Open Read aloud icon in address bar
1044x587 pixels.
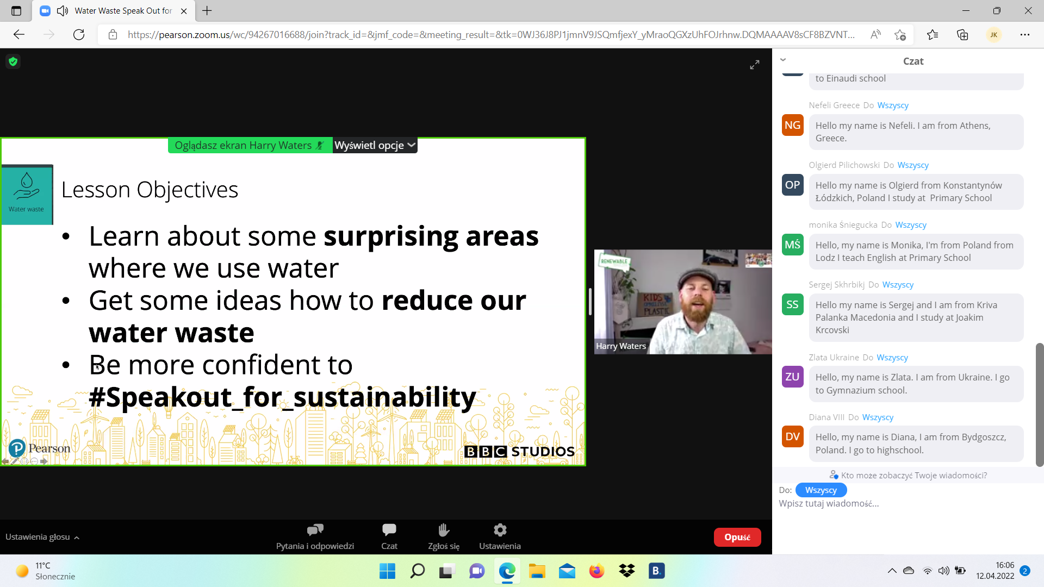pyautogui.click(x=875, y=35)
